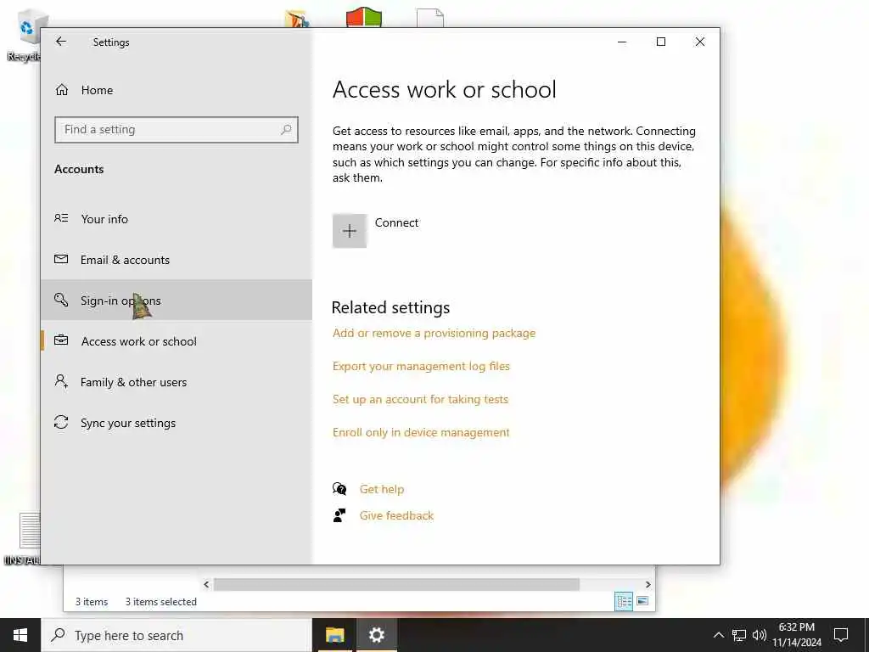Open Enroll only in device management link
Image resolution: width=869 pixels, height=652 pixels.
point(421,432)
